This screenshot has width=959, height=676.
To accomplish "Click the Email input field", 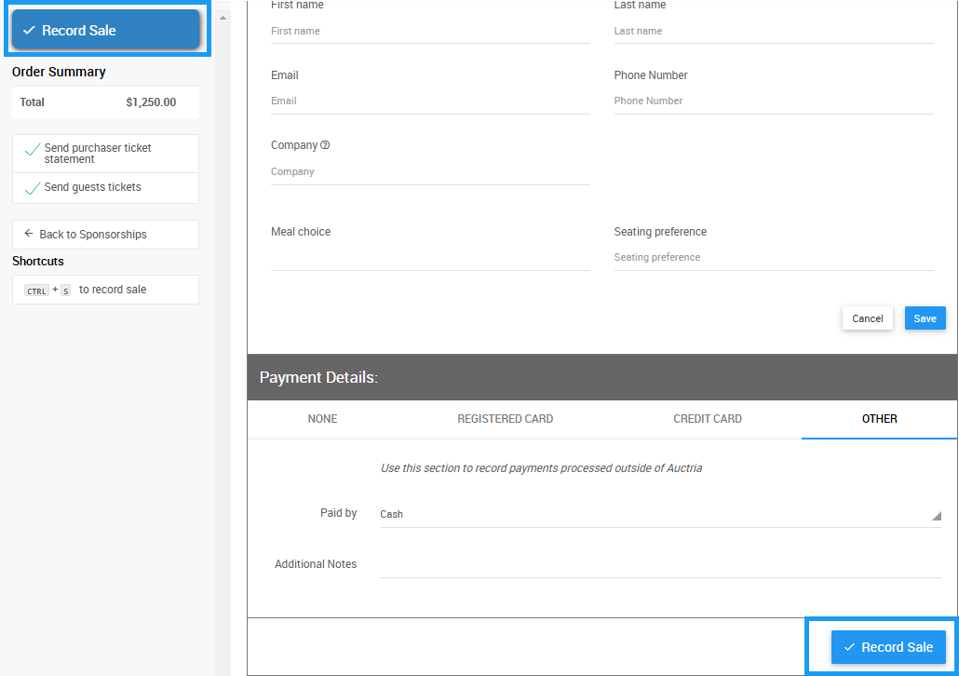I will (430, 101).
